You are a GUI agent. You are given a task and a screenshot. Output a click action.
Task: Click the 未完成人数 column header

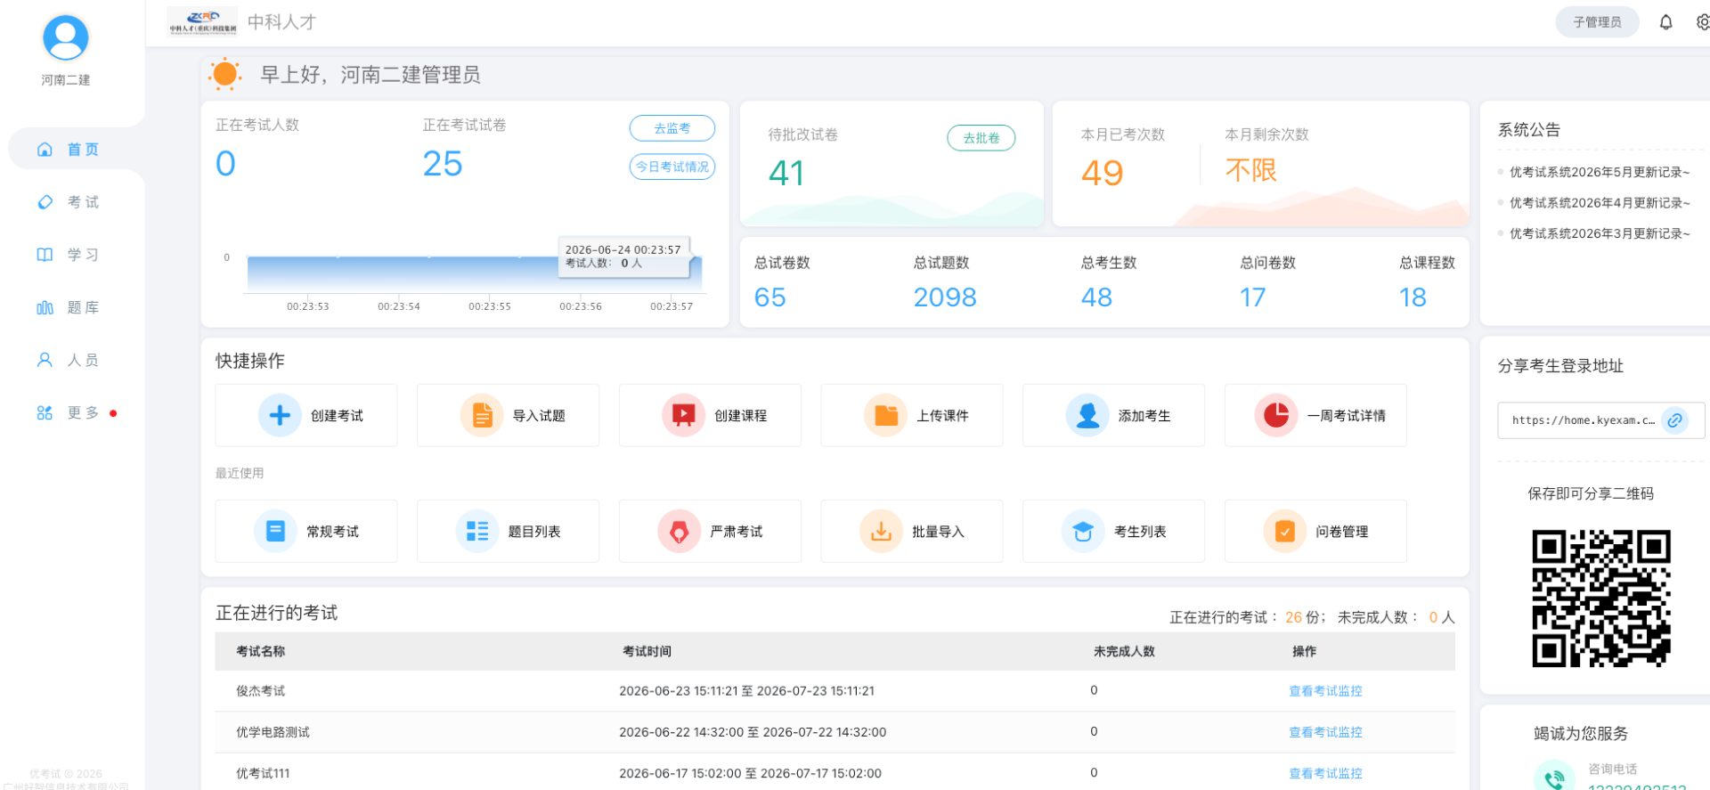(1124, 652)
